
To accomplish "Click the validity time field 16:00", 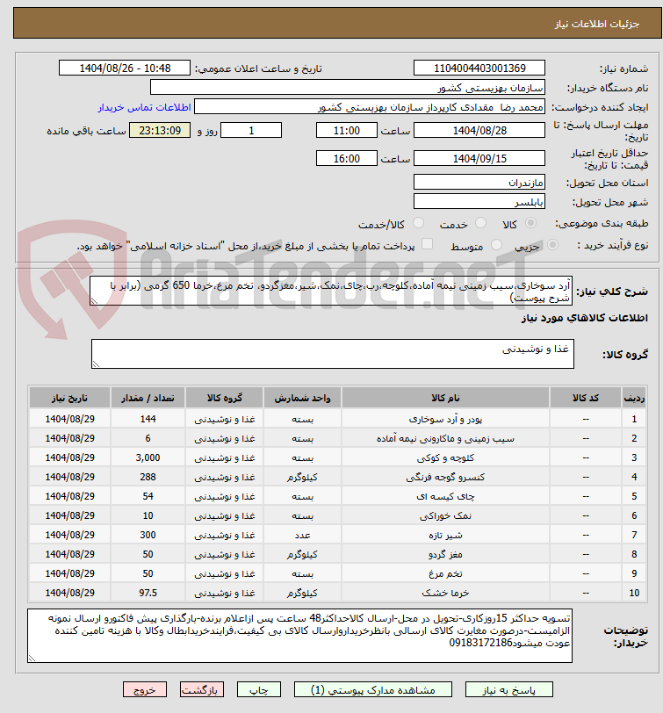I will [x=347, y=158].
